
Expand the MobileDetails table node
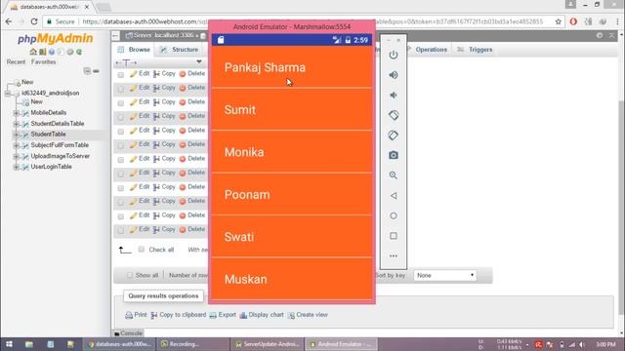(x=17, y=113)
